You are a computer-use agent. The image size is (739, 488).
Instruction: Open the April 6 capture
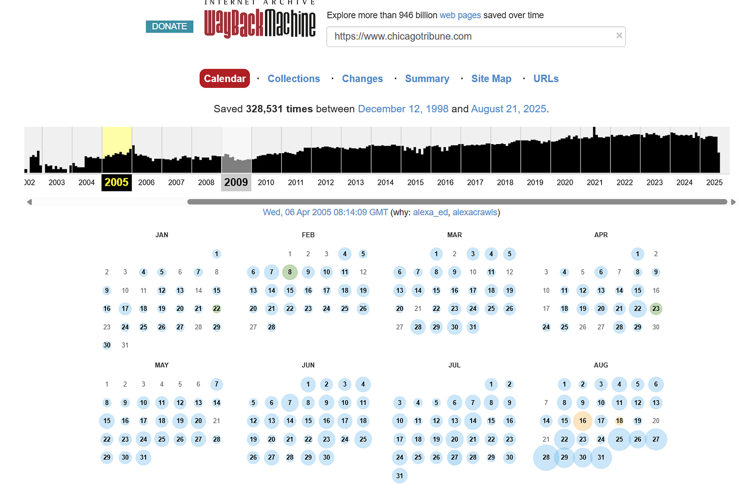coord(601,272)
